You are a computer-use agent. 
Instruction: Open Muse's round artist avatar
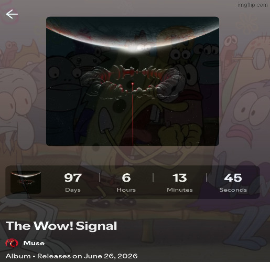click(x=12, y=243)
